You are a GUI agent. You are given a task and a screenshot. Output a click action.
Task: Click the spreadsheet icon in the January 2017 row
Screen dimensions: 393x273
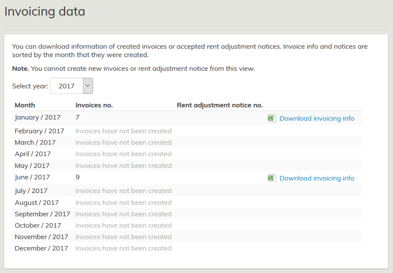[271, 118]
